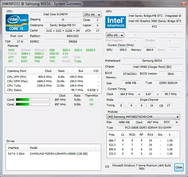
Task: Click the PCI bus field
Action: click(155, 27)
